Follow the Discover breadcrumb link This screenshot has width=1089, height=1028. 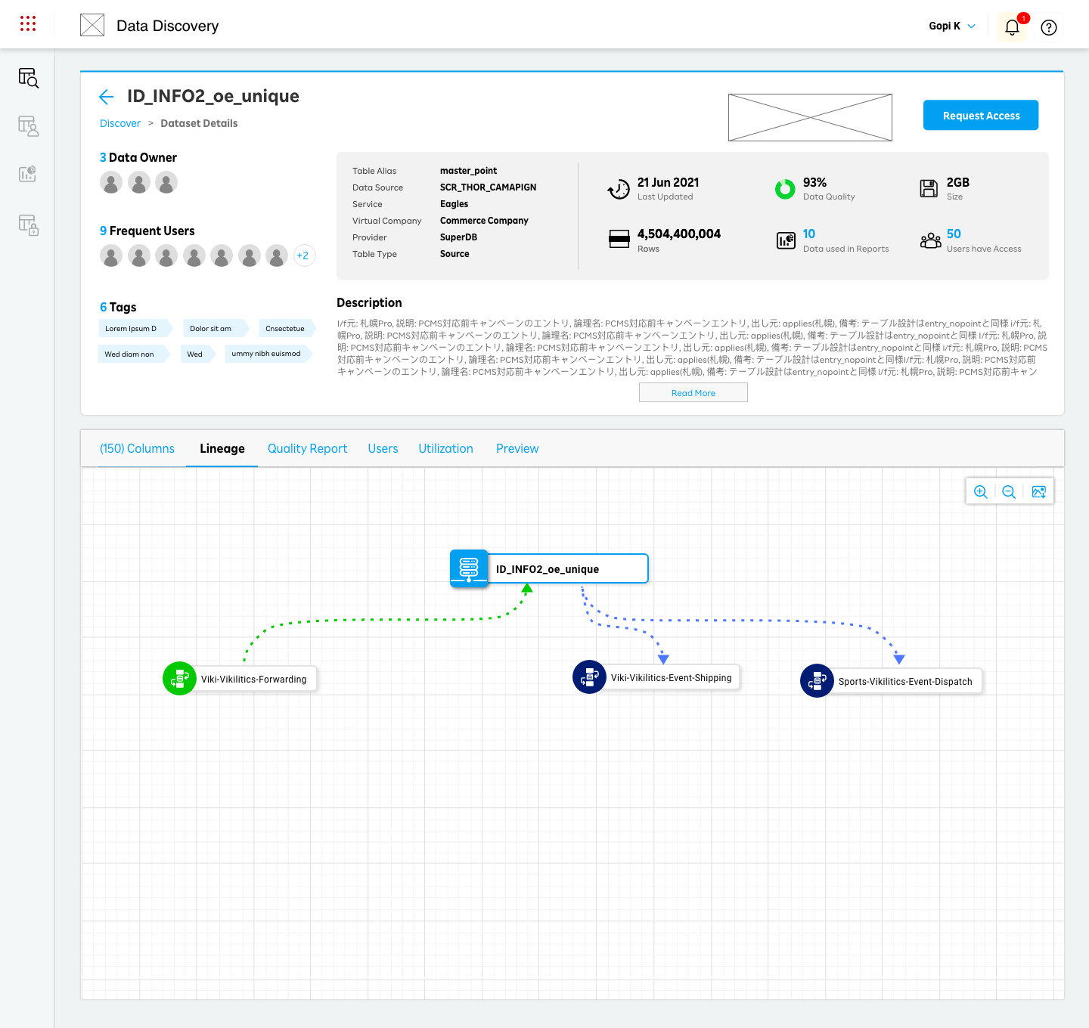(x=120, y=124)
